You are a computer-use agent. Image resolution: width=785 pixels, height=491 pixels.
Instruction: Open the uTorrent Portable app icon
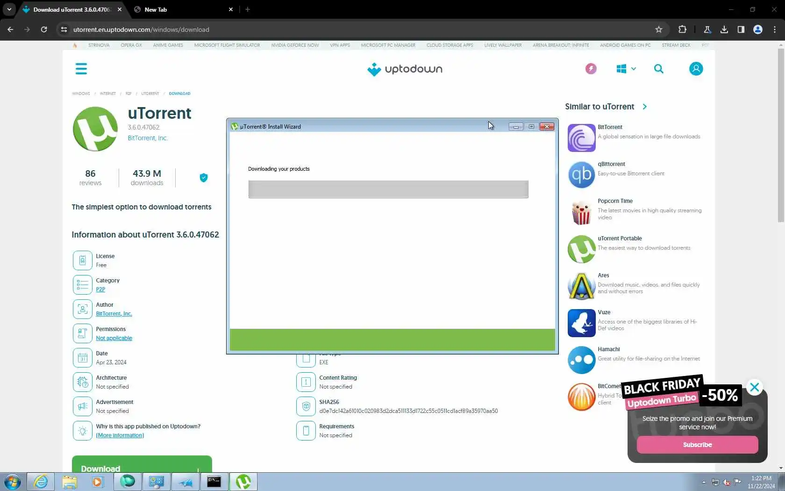pos(581,249)
